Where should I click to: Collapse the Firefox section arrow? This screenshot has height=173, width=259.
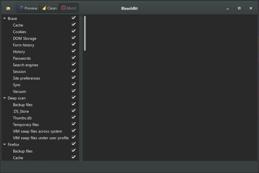tap(5, 145)
